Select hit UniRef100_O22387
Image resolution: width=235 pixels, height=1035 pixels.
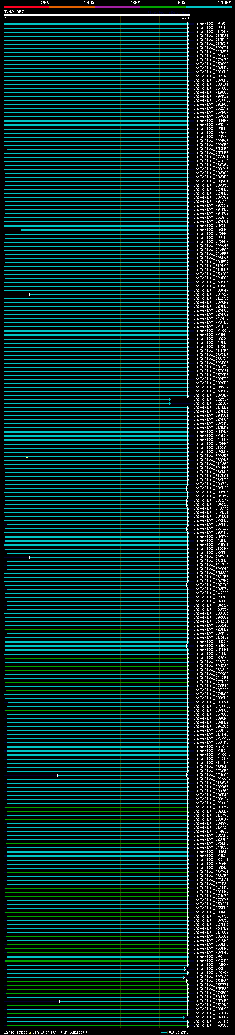click(x=211, y=403)
